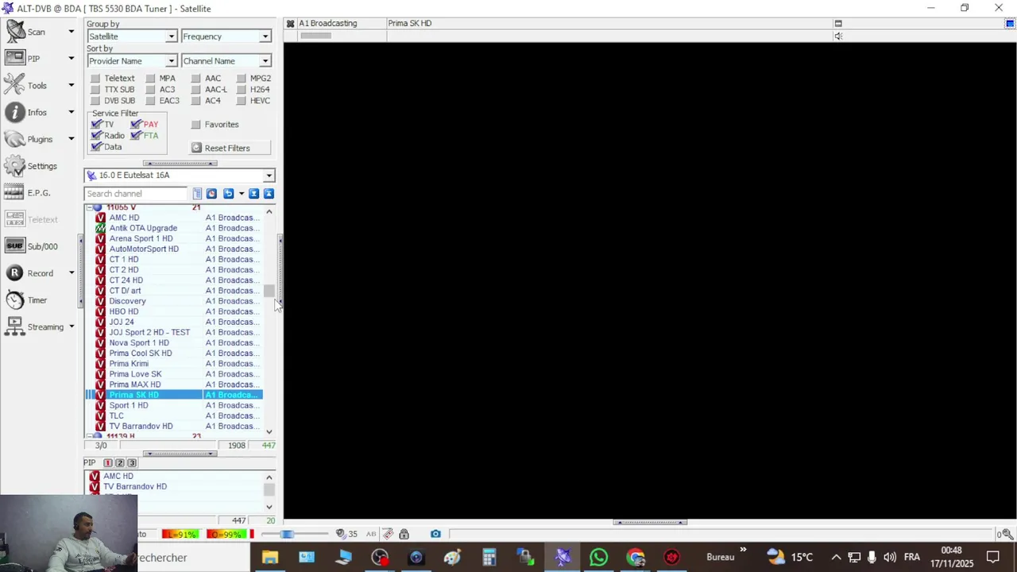This screenshot has width=1017, height=572.
Task: Click the snapshot camera icon
Action: 435,534
